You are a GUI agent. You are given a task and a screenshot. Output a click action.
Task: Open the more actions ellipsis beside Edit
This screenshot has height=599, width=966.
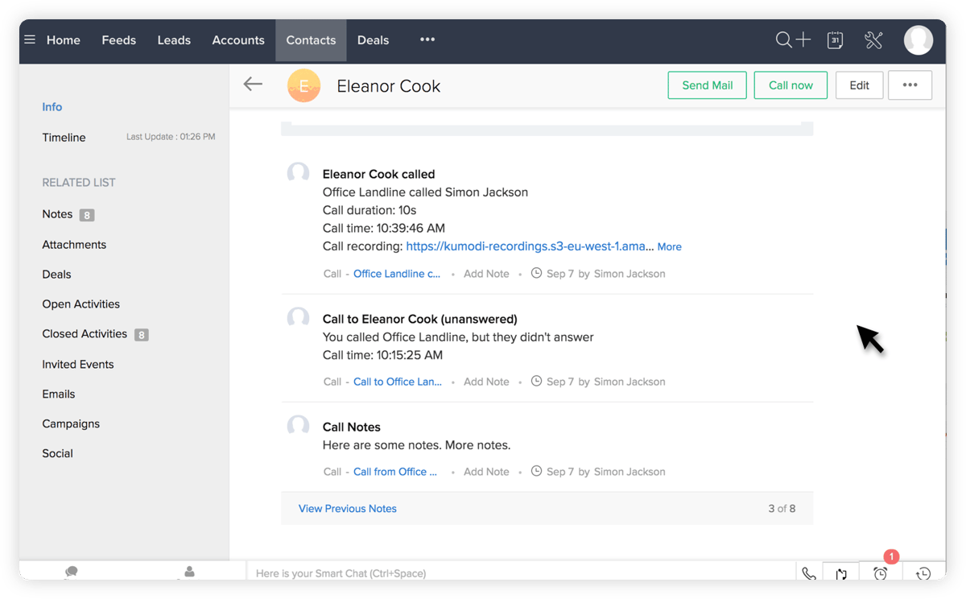(x=910, y=85)
